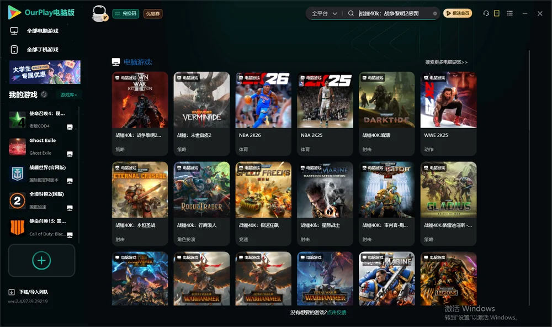Select Ghost Exile in my games list

click(x=41, y=146)
